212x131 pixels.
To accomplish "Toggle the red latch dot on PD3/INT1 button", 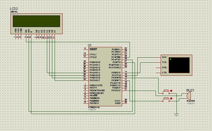I will point(171,99).
